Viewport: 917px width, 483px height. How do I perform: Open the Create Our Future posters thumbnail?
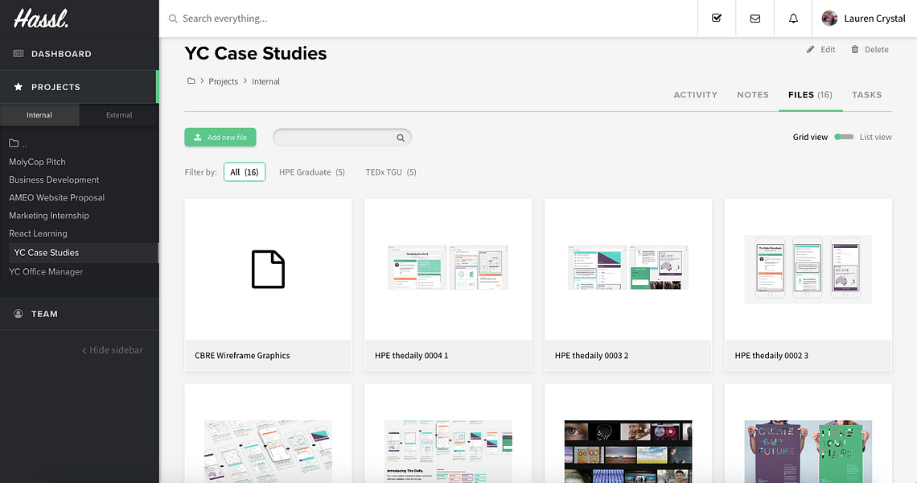coord(808,452)
